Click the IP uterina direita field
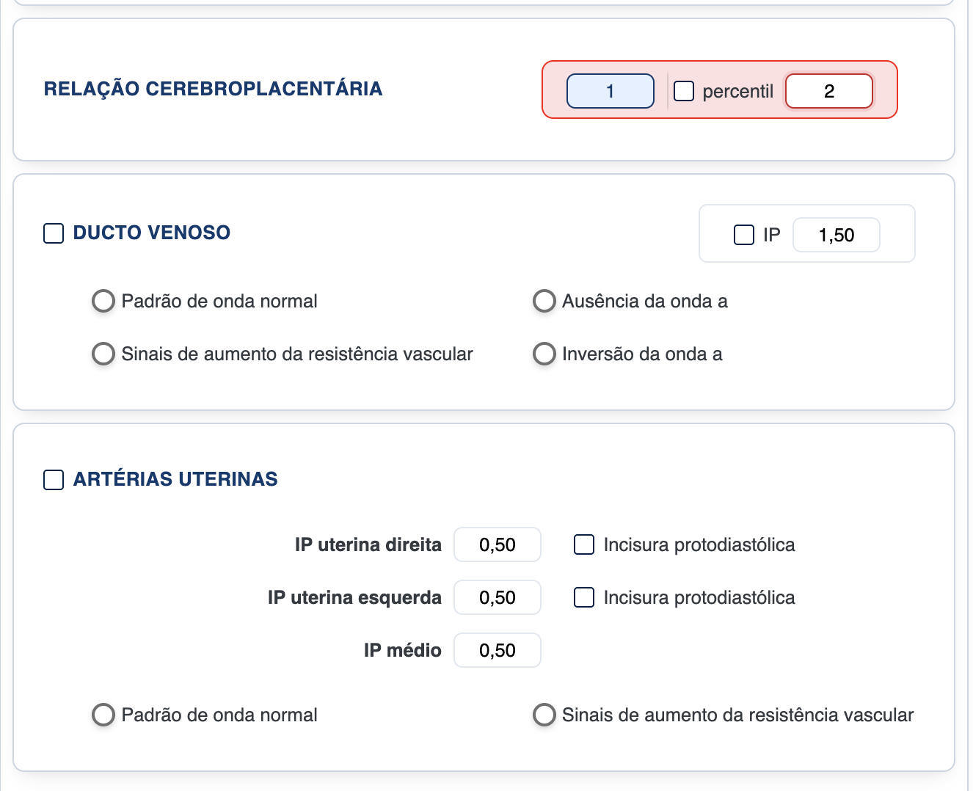973x791 pixels. point(497,544)
